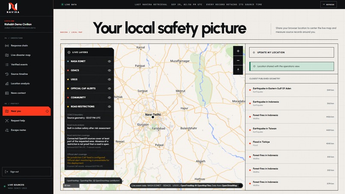Reset map bearing with compass button
Screen dimensions: 345x194
tap(238, 70)
